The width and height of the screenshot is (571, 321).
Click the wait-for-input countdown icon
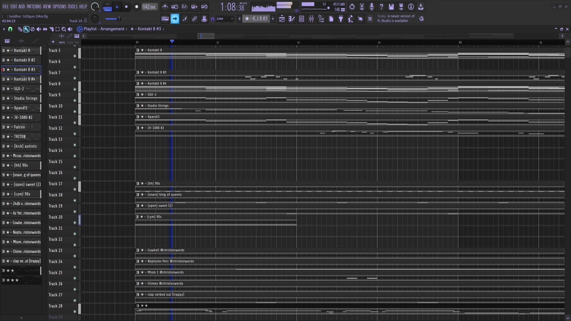coord(175,7)
